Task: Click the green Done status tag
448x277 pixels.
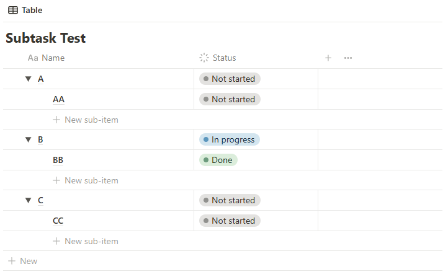Action: click(x=218, y=160)
